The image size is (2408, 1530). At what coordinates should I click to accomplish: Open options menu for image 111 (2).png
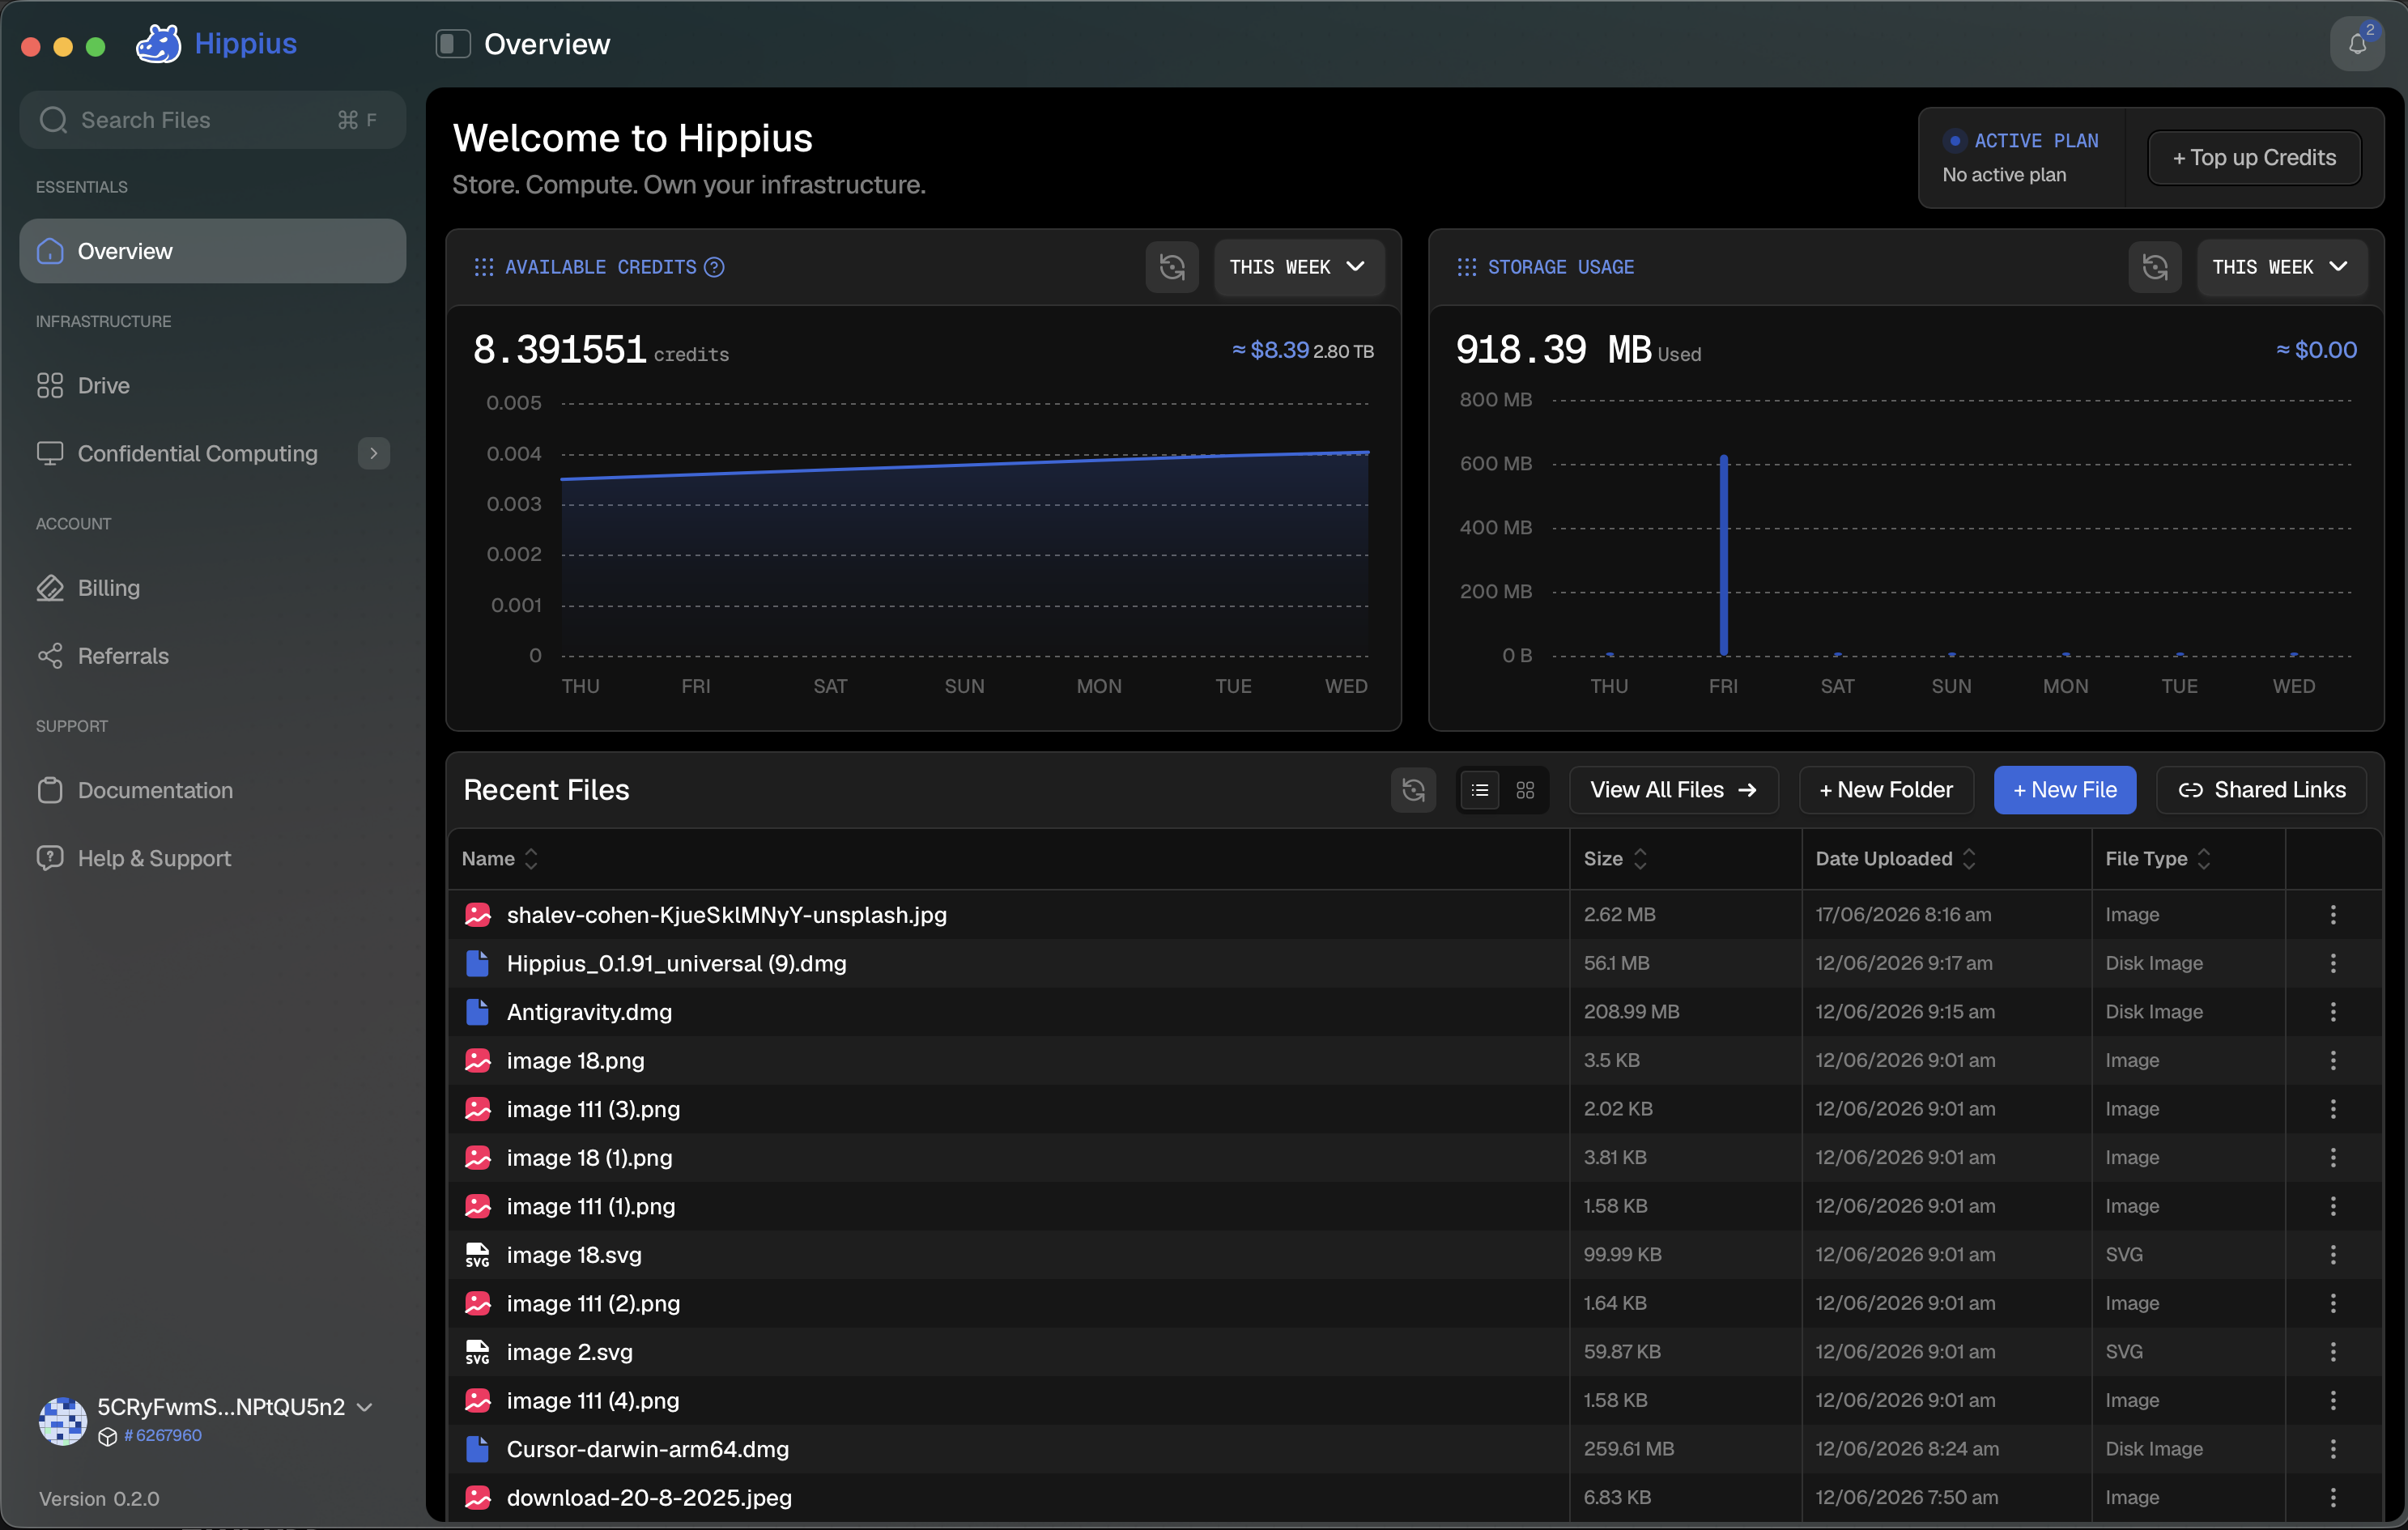click(x=2333, y=1303)
